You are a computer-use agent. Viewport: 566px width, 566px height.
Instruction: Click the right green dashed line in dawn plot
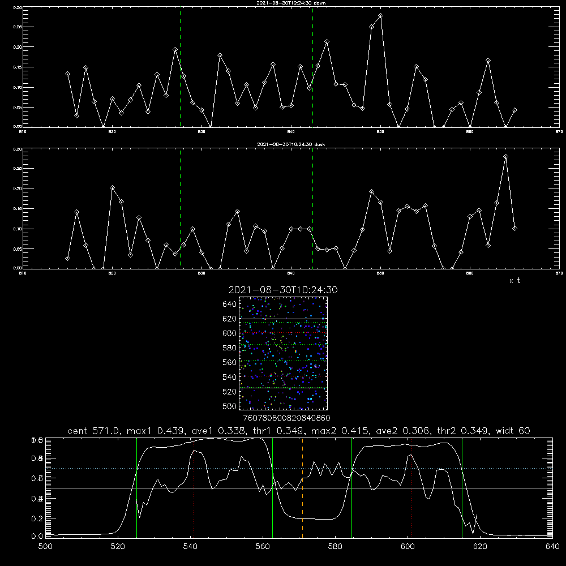pos(312,67)
